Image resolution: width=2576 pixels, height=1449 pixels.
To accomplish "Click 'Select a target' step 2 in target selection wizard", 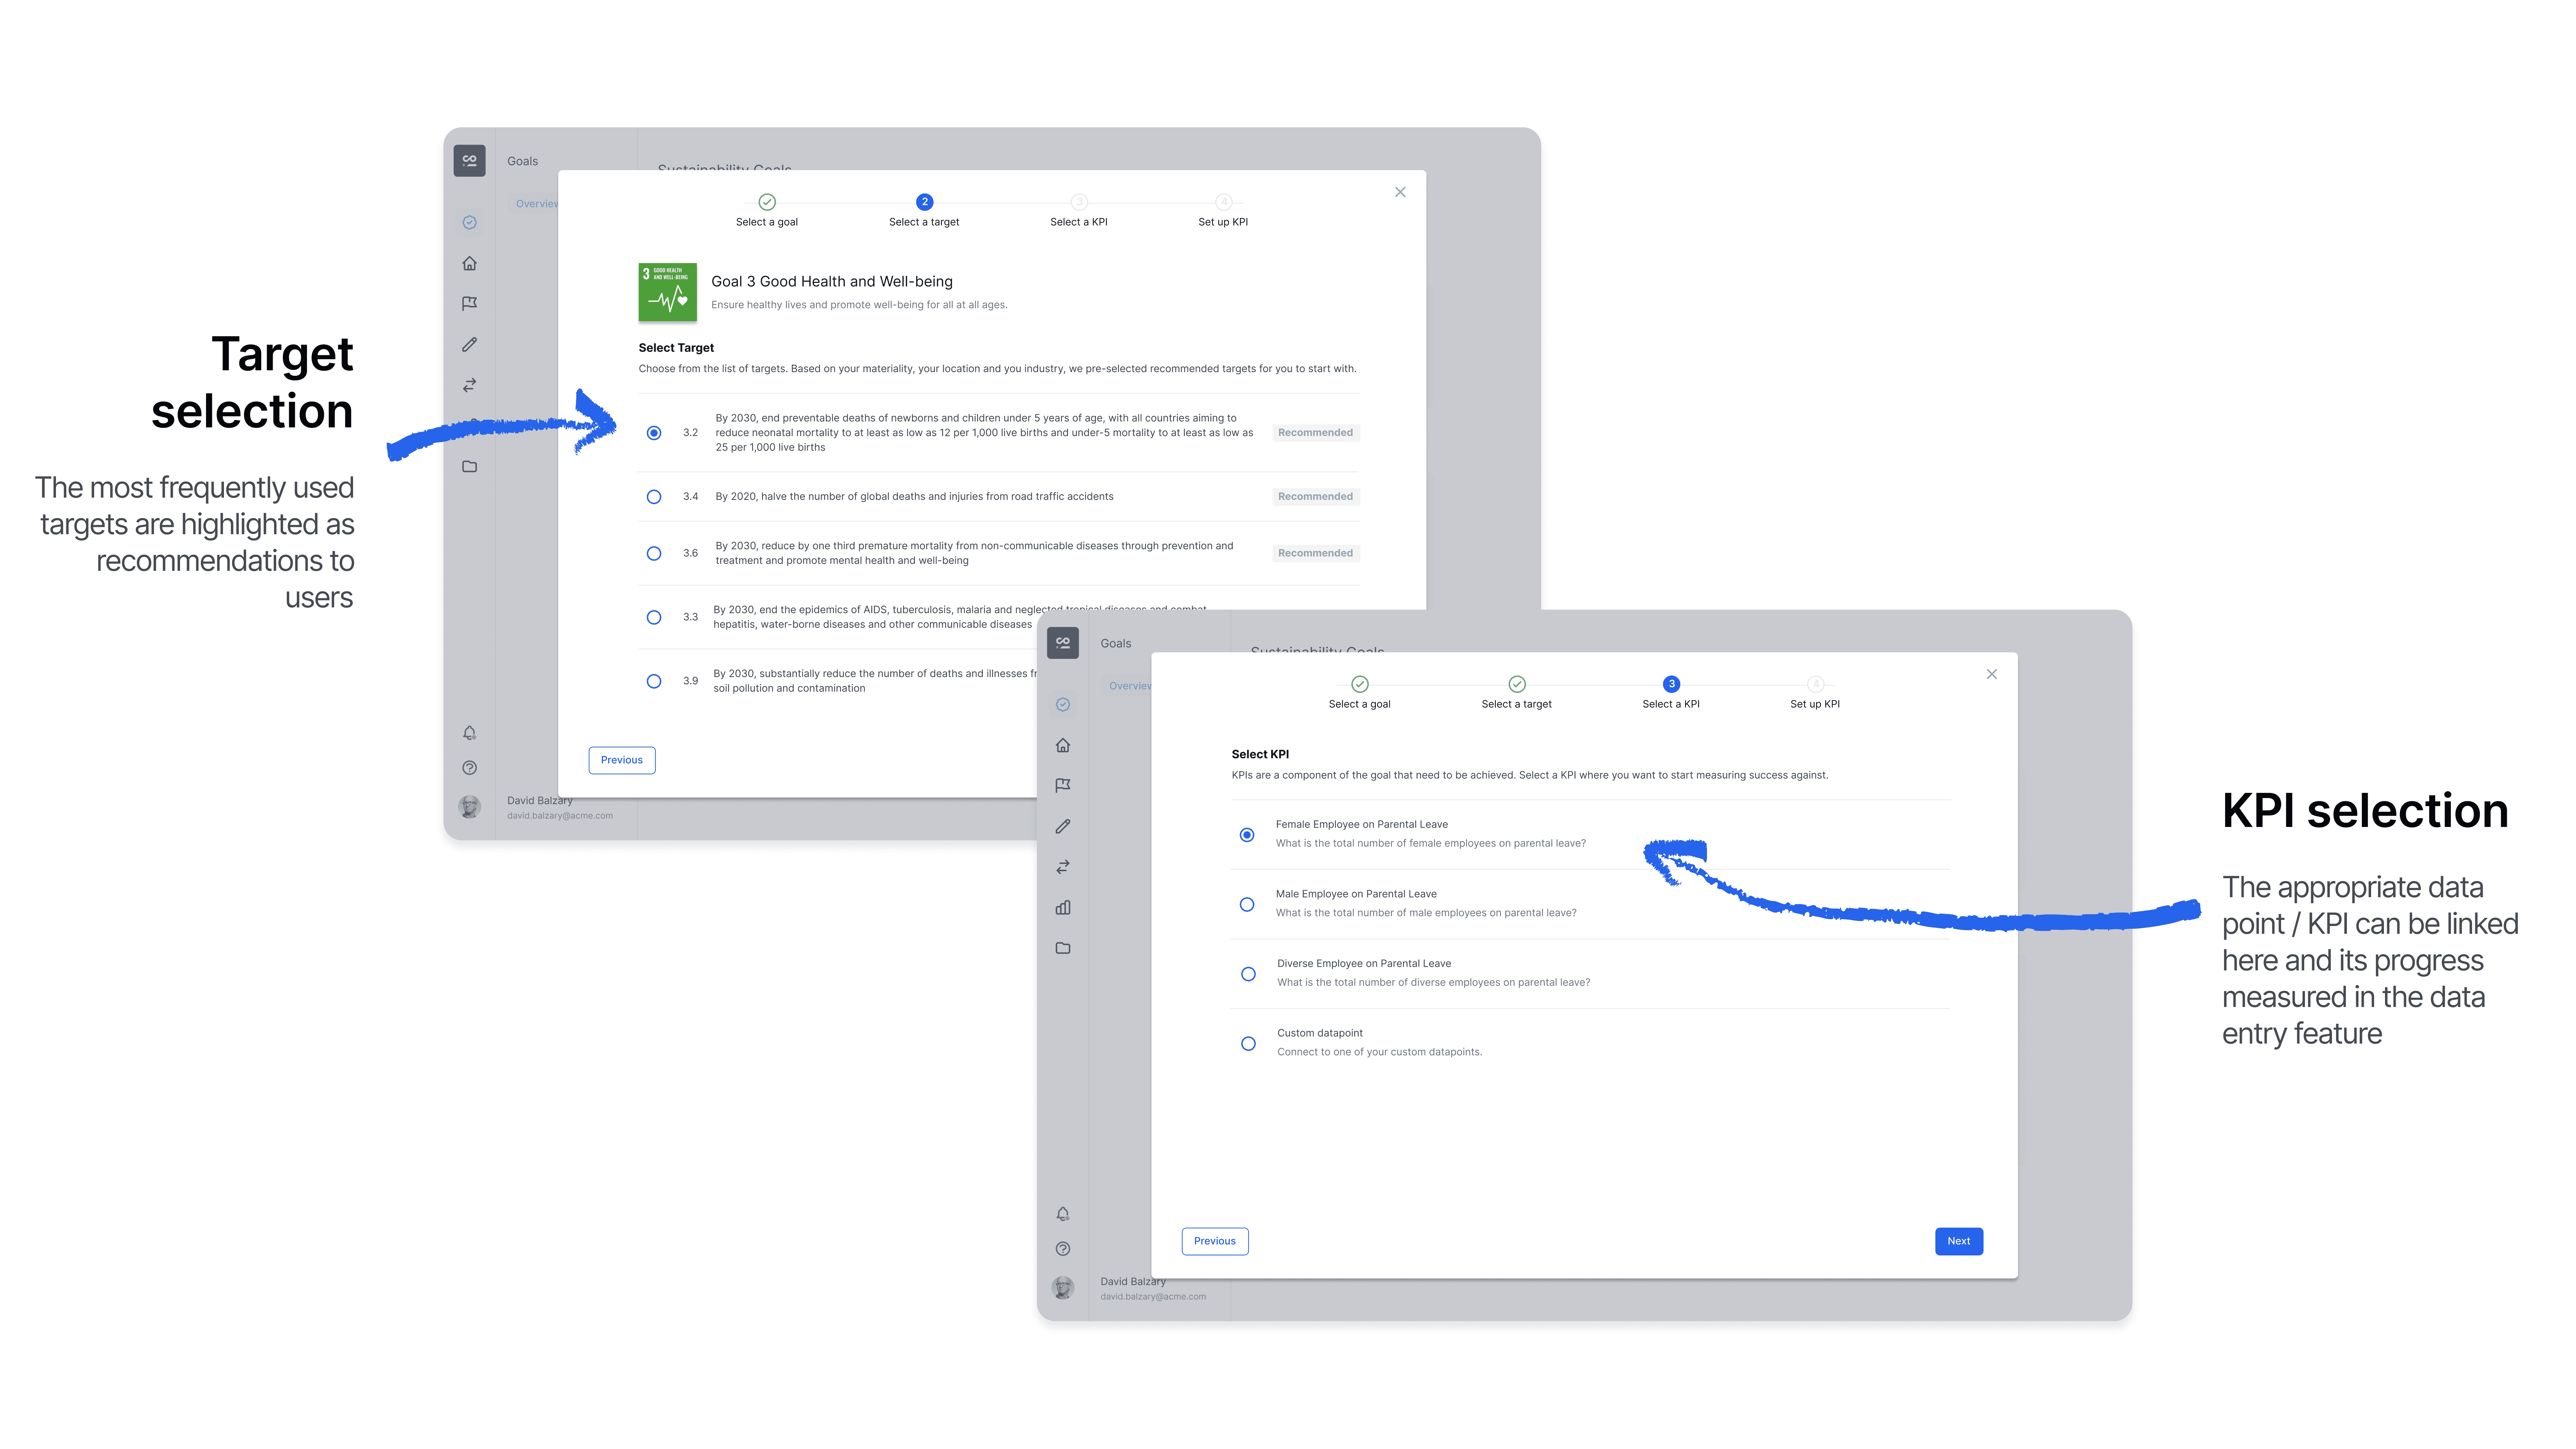I will [x=924, y=211].
